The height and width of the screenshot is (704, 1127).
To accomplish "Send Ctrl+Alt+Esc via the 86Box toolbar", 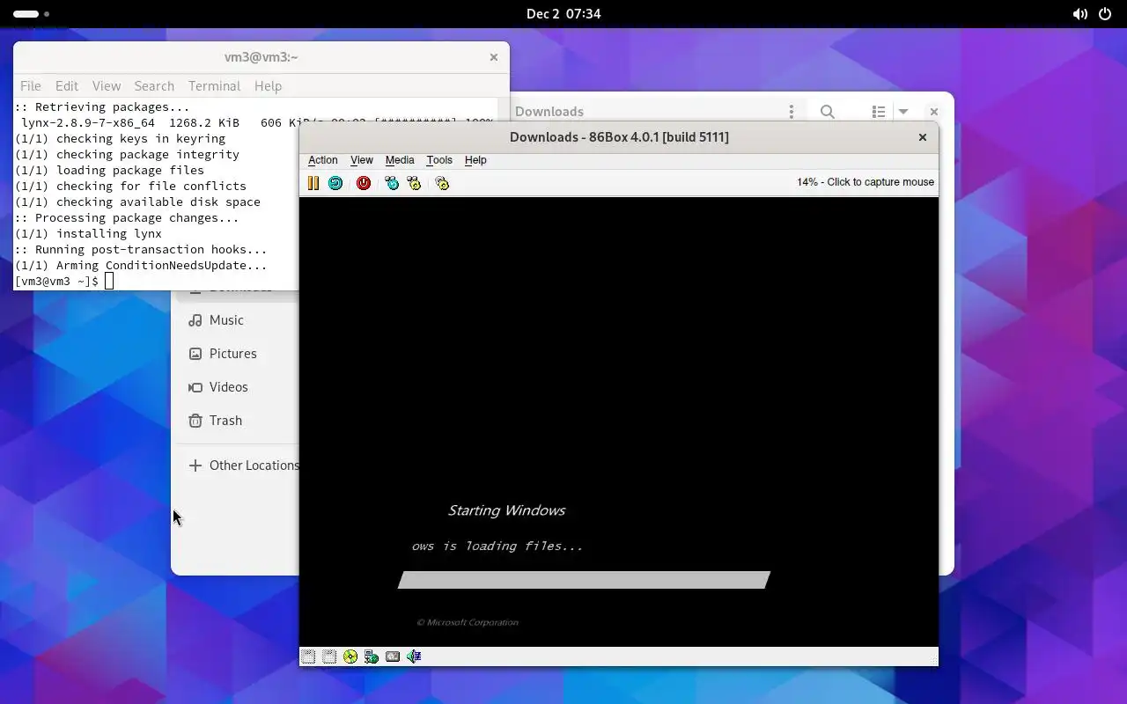I will pos(414,183).
